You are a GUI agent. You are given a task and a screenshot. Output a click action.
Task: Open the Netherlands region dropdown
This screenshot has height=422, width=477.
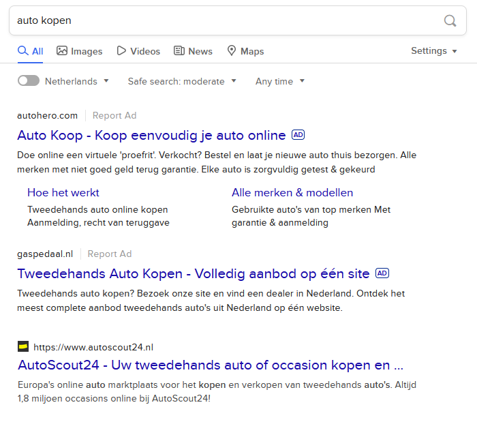[x=76, y=81]
